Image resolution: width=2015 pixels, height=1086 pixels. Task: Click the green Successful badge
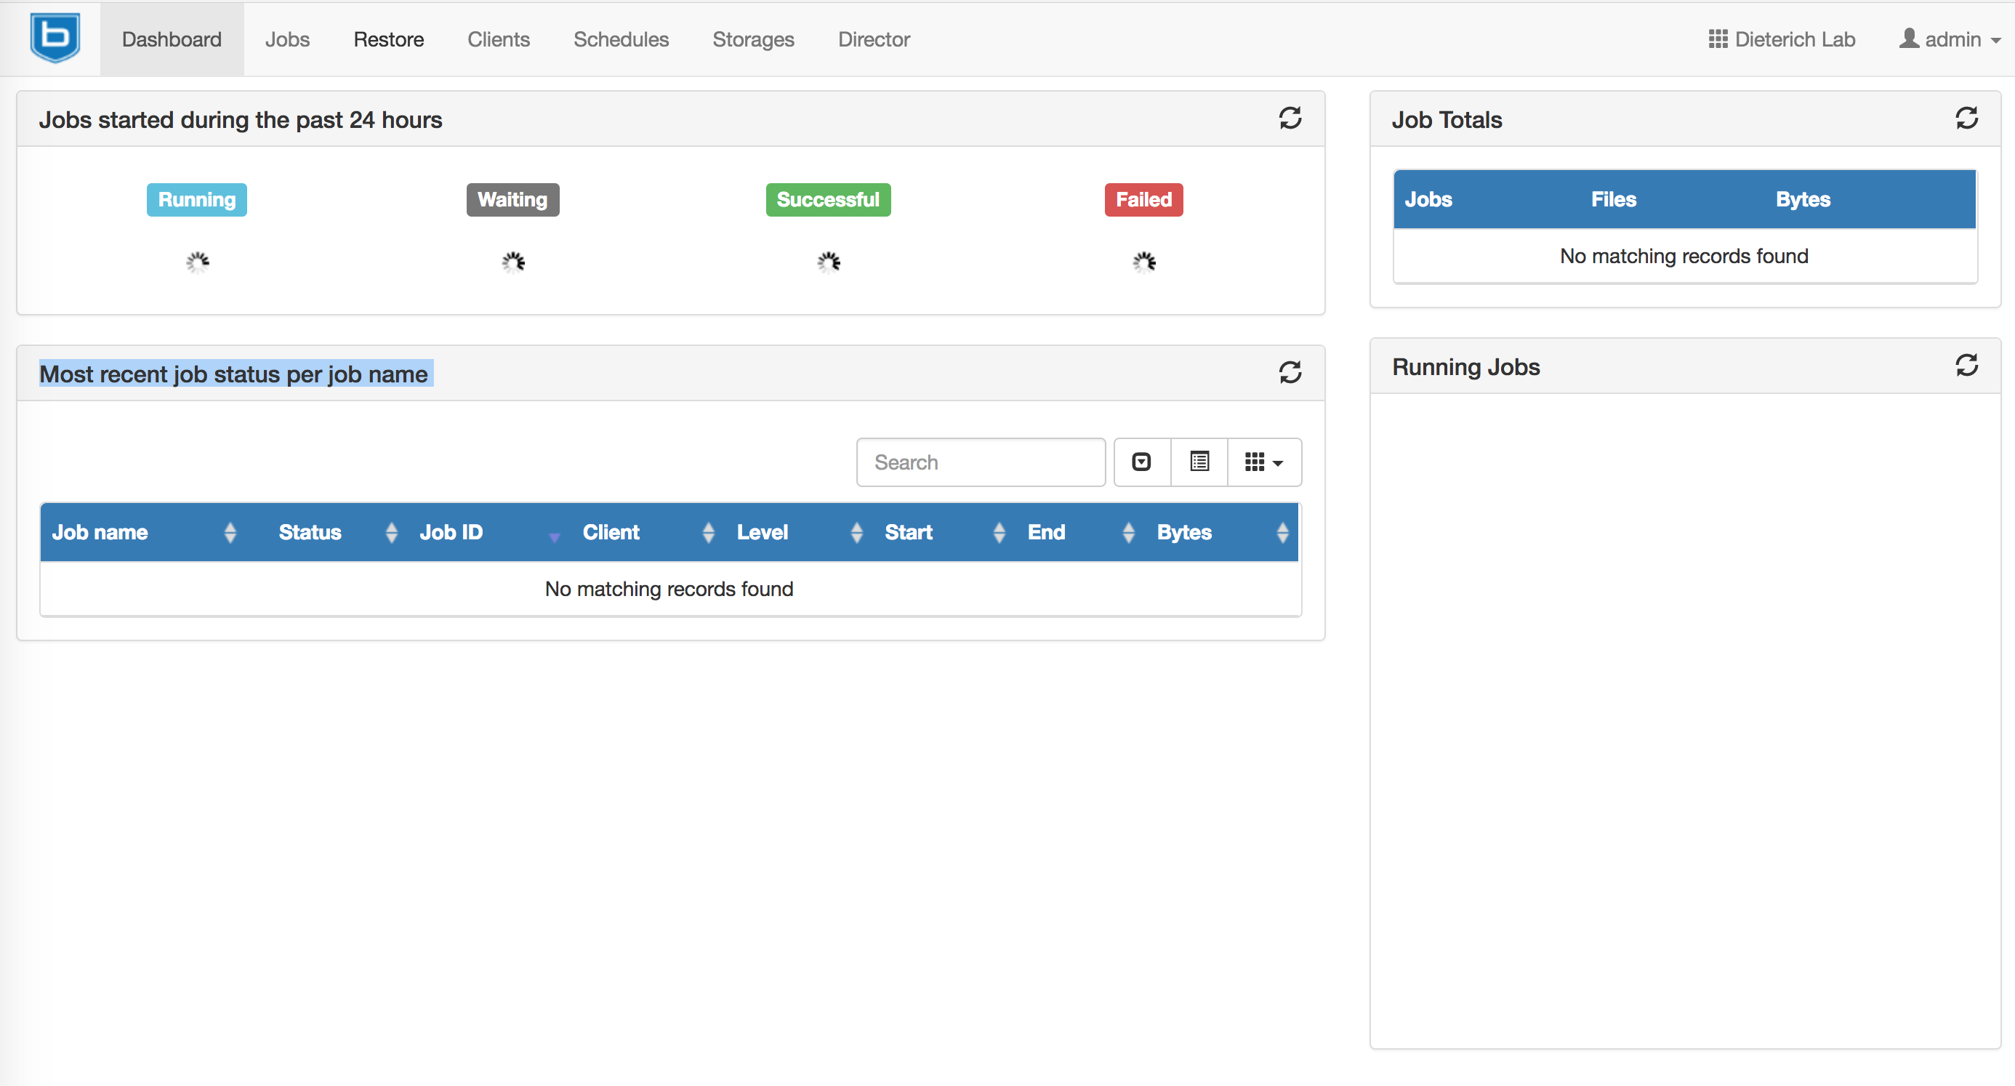point(827,199)
